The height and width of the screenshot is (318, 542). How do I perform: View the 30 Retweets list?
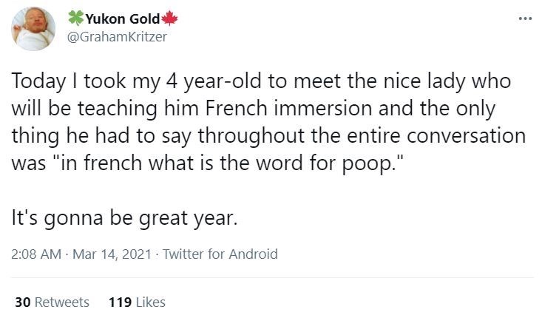tap(52, 302)
